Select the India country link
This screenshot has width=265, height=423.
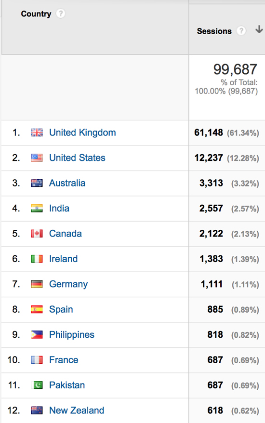click(x=59, y=208)
